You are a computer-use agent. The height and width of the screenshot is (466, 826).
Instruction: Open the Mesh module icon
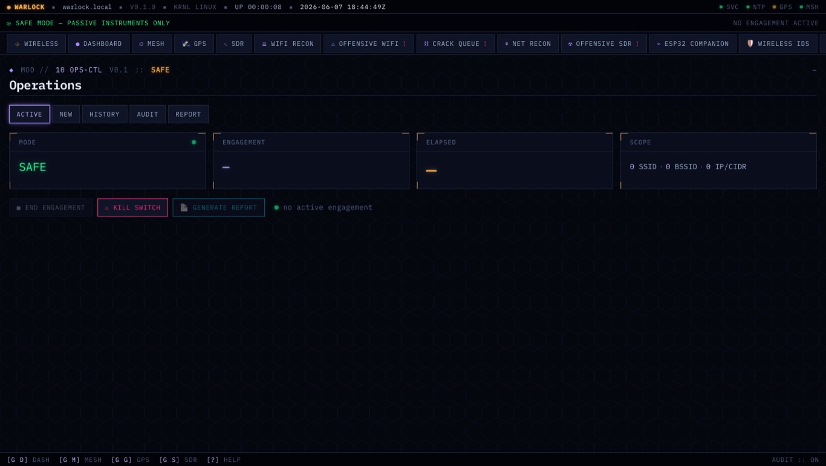coord(141,44)
